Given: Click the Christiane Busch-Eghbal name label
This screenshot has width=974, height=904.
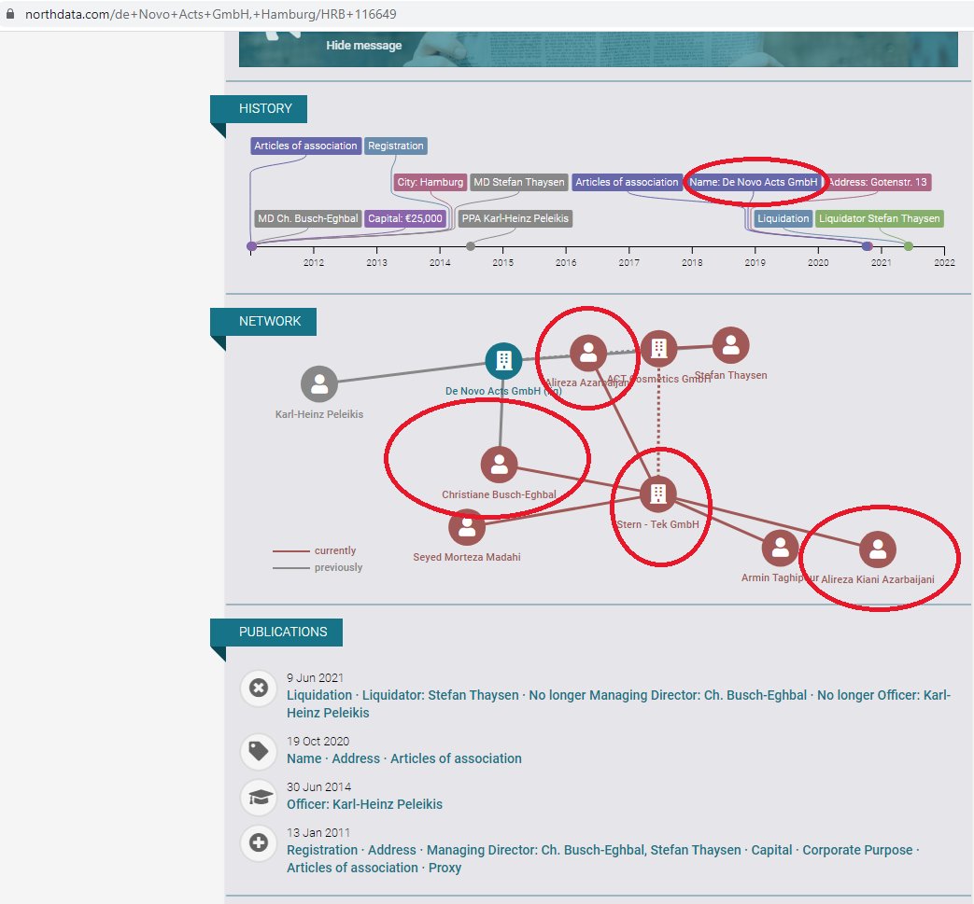Looking at the screenshot, I should click(499, 494).
